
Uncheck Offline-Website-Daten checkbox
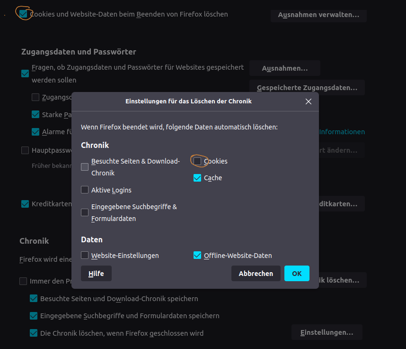point(198,256)
